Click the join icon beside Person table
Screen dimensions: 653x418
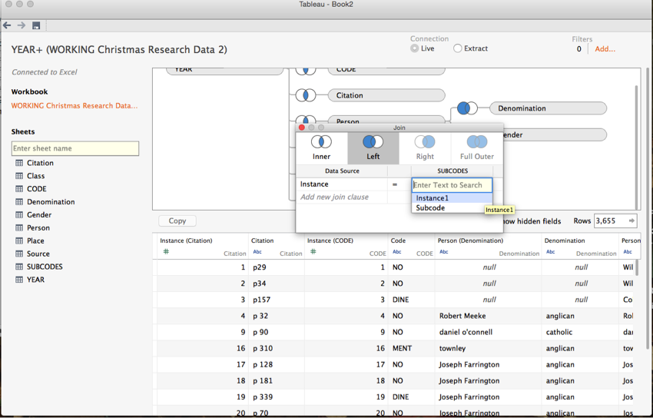(306, 119)
